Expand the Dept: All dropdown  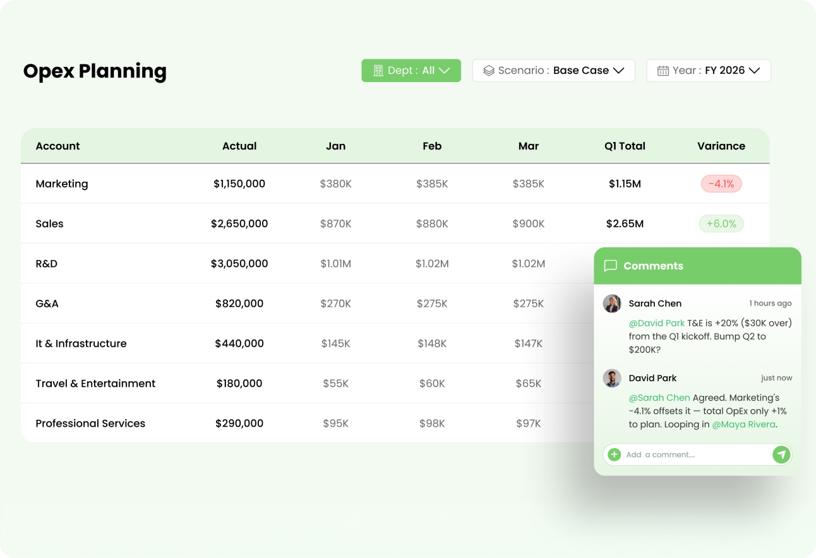pos(411,71)
